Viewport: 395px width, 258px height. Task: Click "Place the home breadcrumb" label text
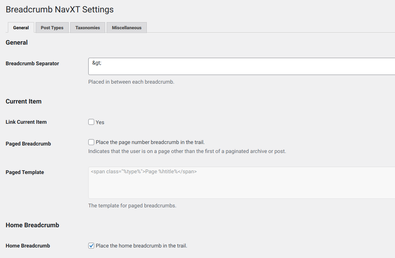coord(141,246)
